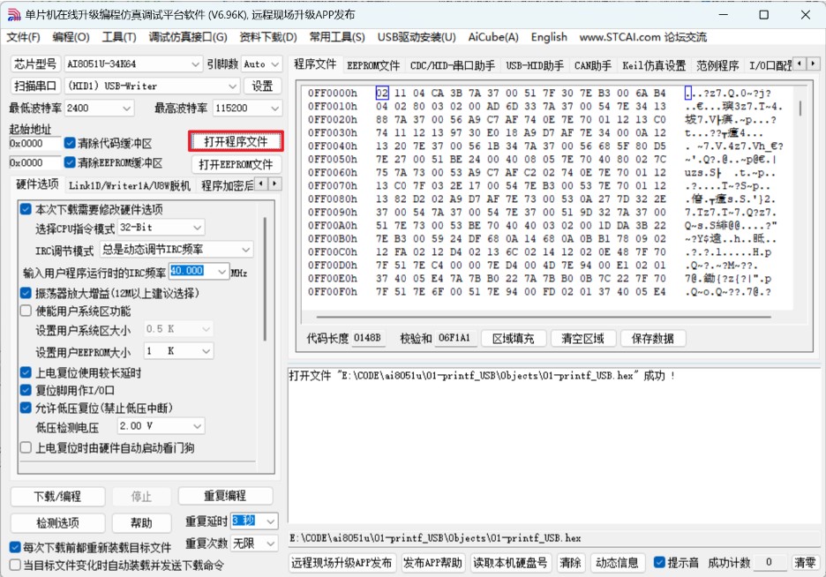The width and height of the screenshot is (826, 577).
Task: Switch interface language via English menu
Action: pos(549,37)
